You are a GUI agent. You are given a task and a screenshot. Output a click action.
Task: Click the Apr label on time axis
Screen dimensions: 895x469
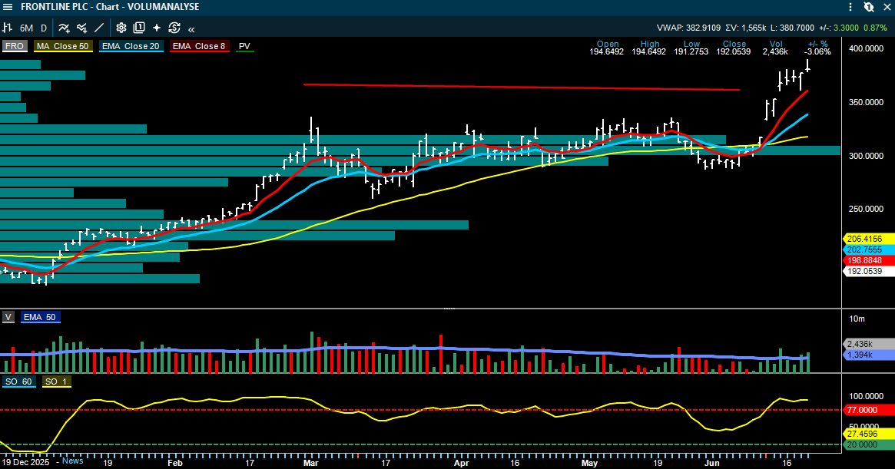point(461,463)
